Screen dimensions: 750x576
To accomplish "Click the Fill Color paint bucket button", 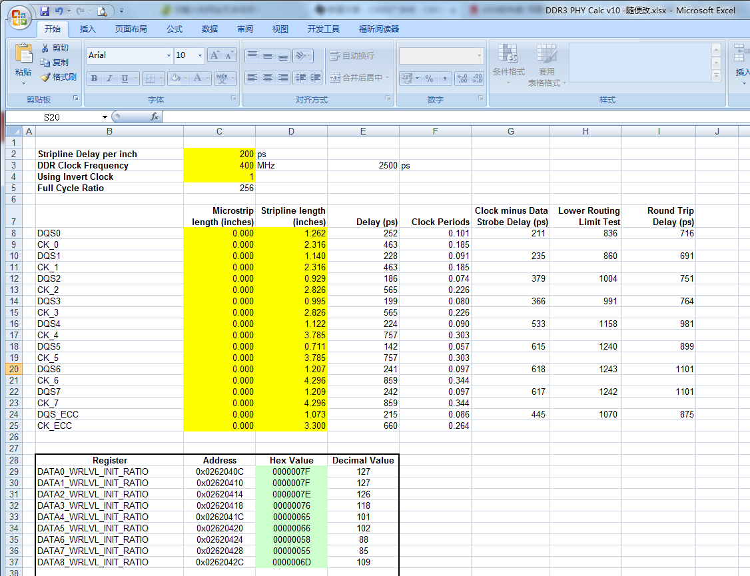I will tap(175, 79).
